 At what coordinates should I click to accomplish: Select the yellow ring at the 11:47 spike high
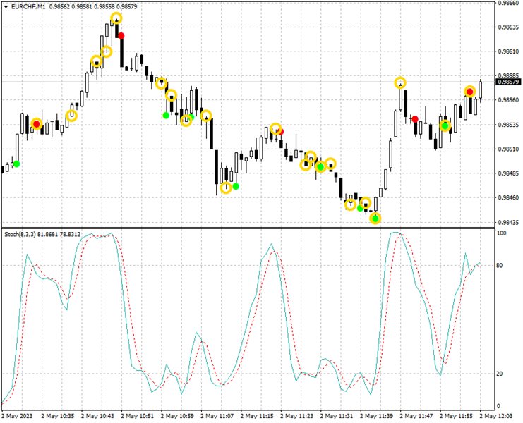coord(400,82)
